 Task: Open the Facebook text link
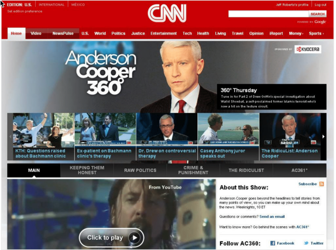(286, 243)
